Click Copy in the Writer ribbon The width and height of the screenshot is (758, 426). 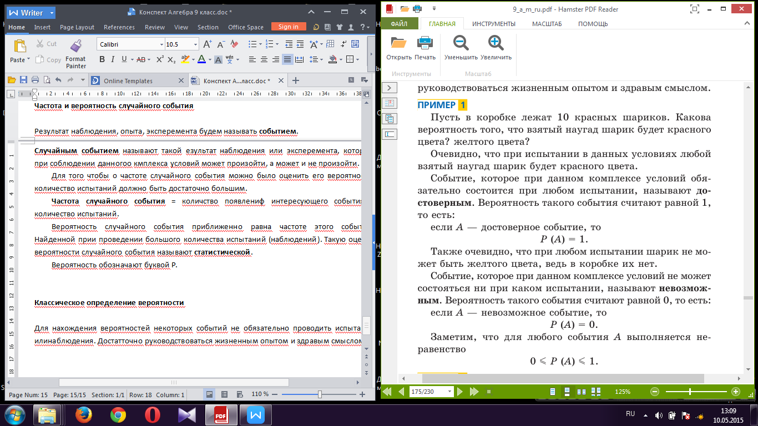click(48, 60)
